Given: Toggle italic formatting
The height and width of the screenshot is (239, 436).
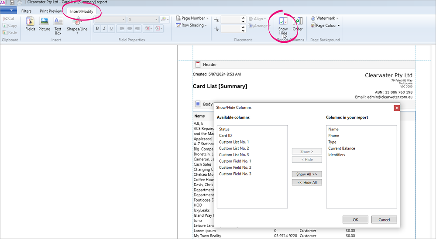Looking at the screenshot, I should [104, 29].
